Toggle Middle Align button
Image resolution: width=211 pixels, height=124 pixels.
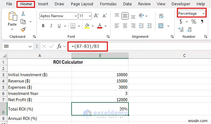[125, 16]
